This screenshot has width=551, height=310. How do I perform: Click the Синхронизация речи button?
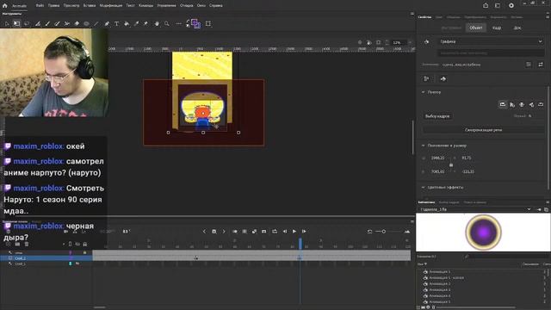click(x=483, y=130)
